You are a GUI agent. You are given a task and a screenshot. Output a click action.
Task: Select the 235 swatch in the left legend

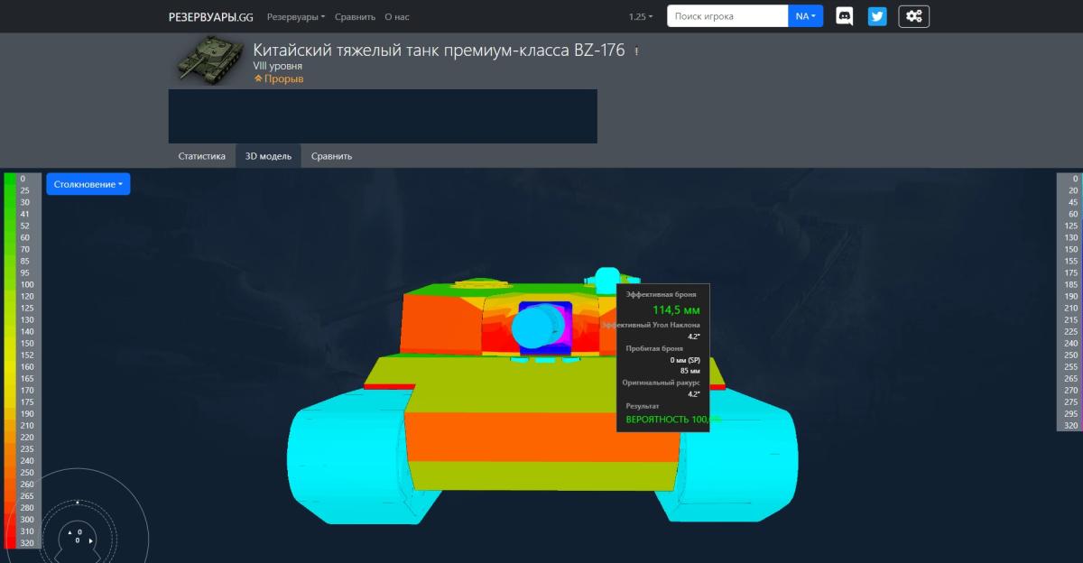pyautogui.click(x=11, y=448)
